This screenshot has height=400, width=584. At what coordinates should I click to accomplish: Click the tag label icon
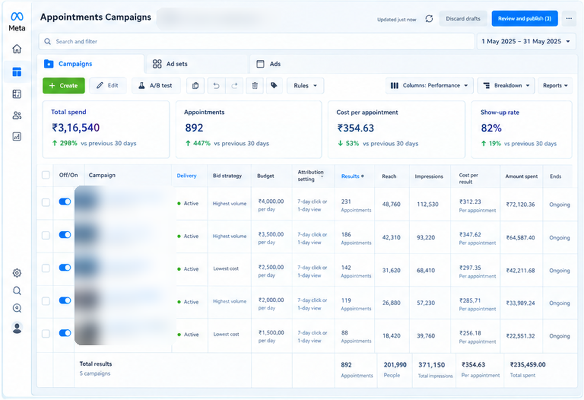[274, 86]
